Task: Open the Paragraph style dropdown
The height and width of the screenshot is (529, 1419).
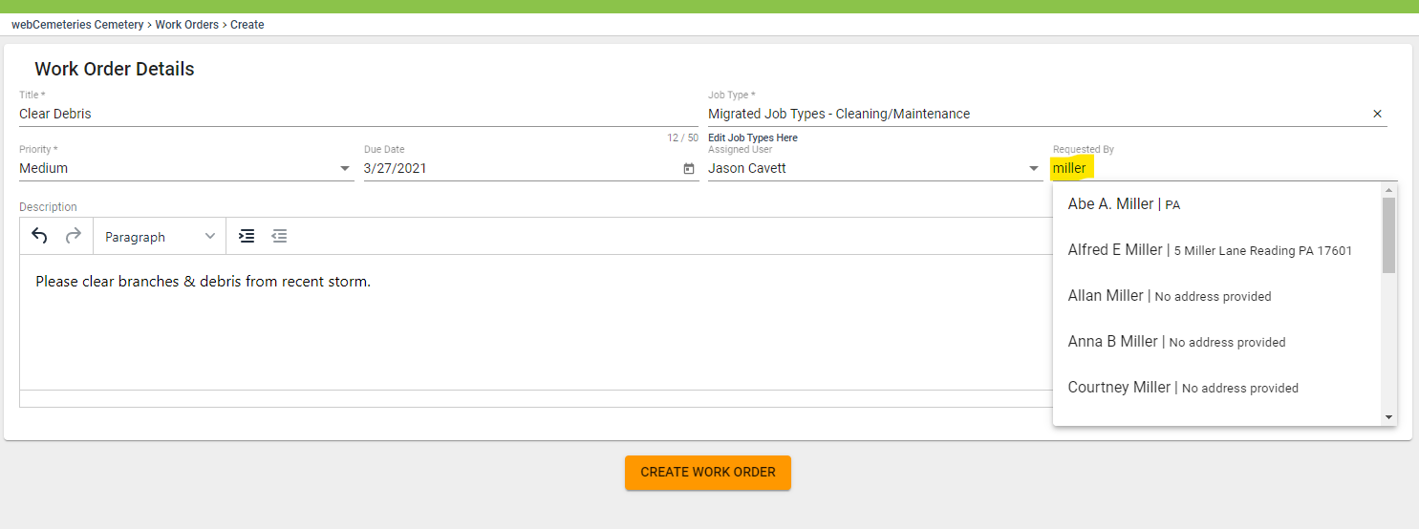Action: coord(160,237)
